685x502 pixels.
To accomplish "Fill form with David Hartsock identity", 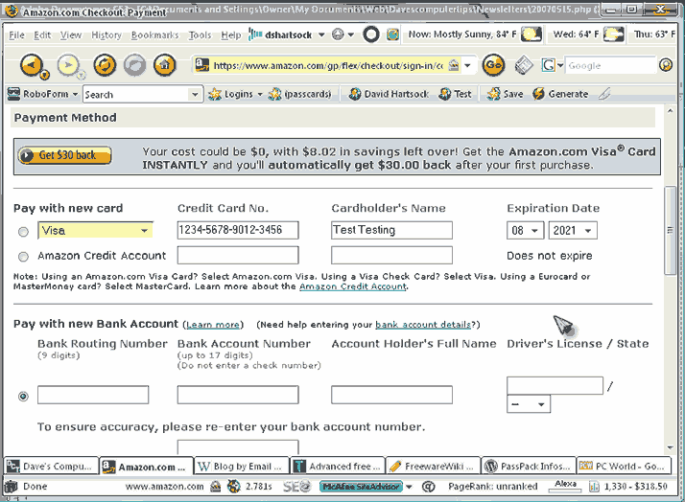I will click(389, 94).
